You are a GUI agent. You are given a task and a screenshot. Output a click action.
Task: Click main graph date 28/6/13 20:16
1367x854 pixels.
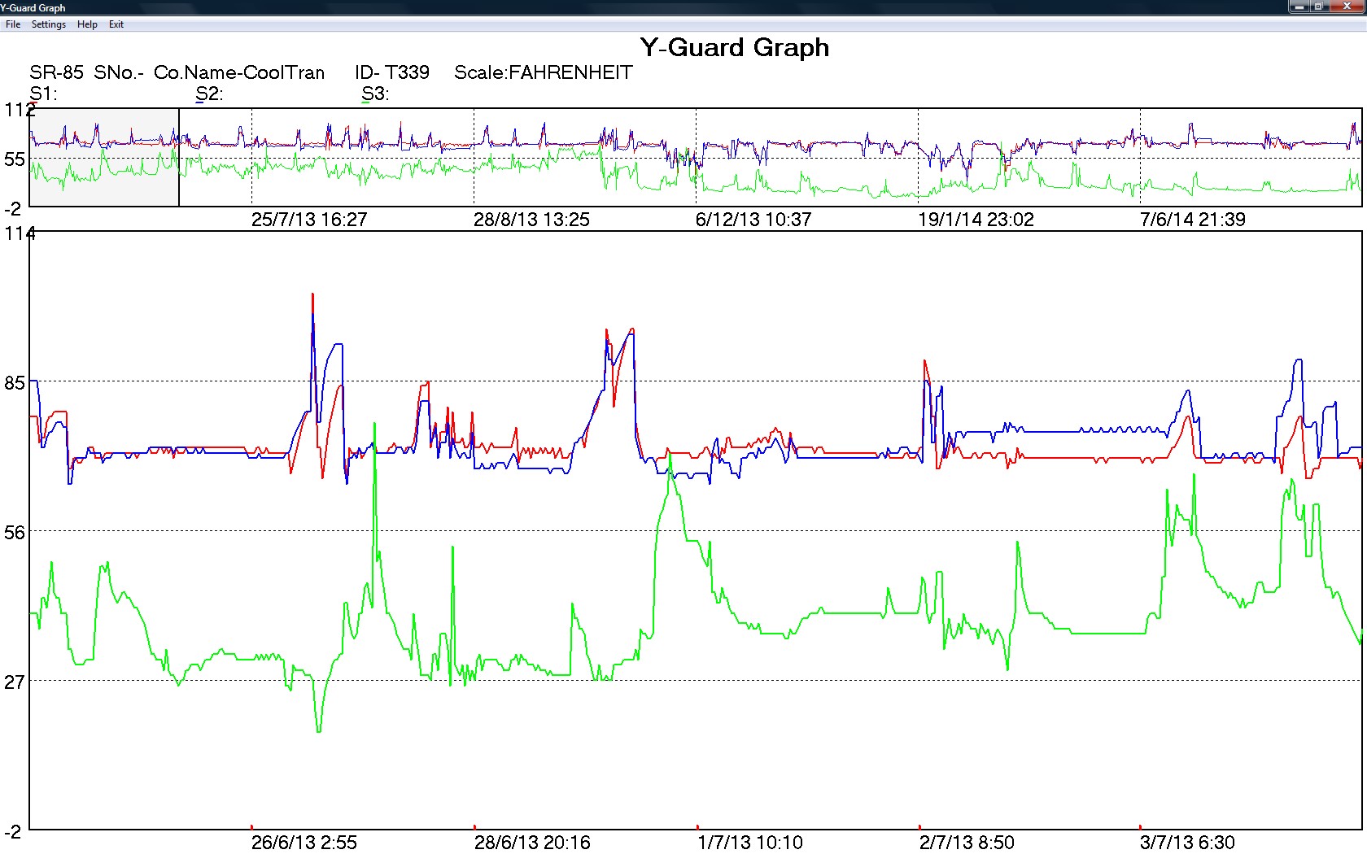(x=532, y=843)
